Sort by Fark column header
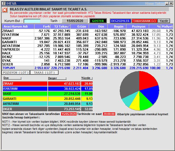The height and width of the screenshot is (151, 175). pos(42,26)
